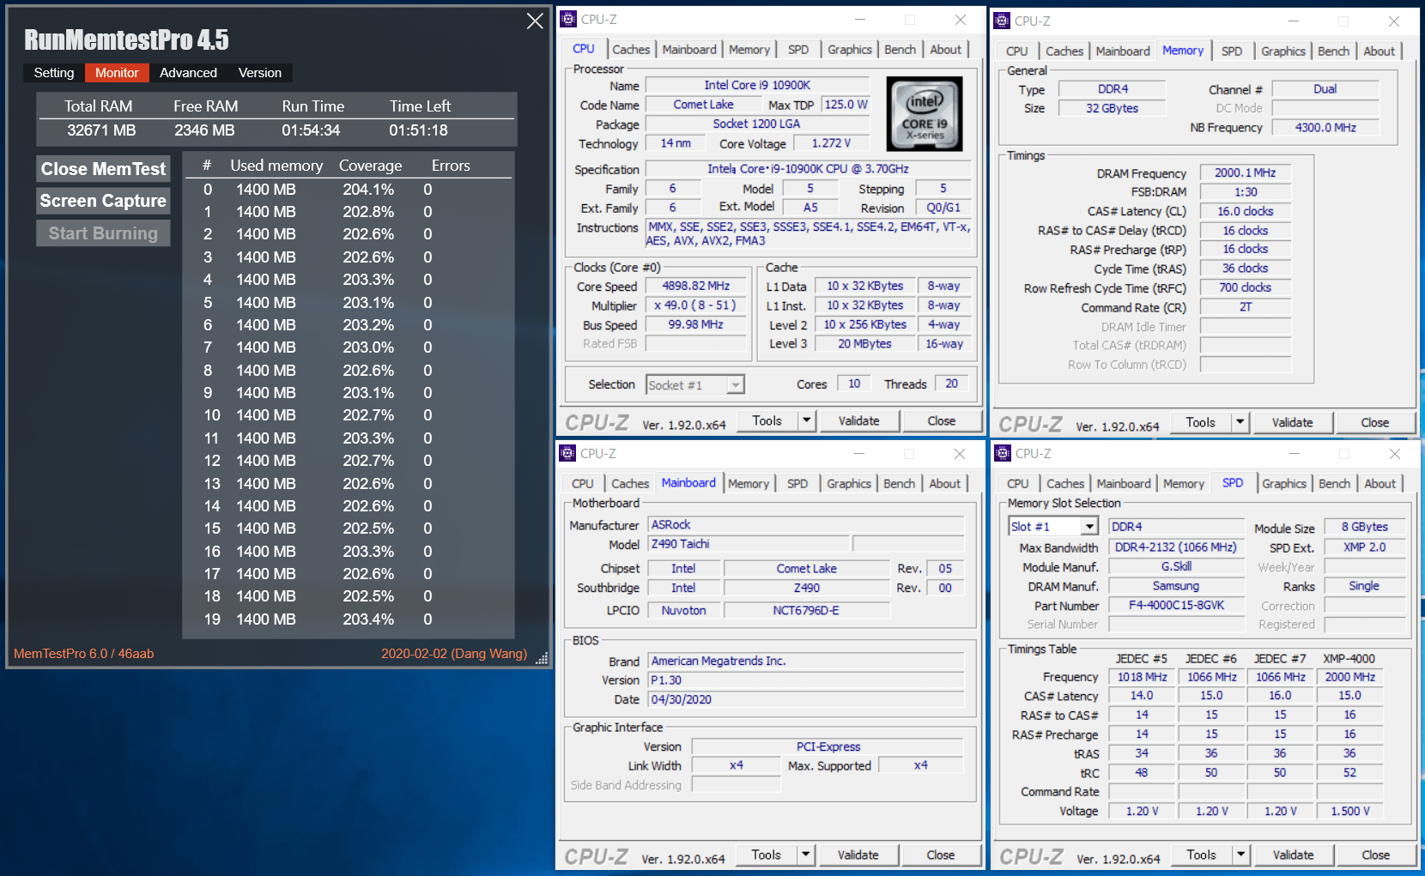Click the XMP-4000 voltage 1.500 V cell
This screenshot has width=1425, height=876.
tap(1350, 811)
